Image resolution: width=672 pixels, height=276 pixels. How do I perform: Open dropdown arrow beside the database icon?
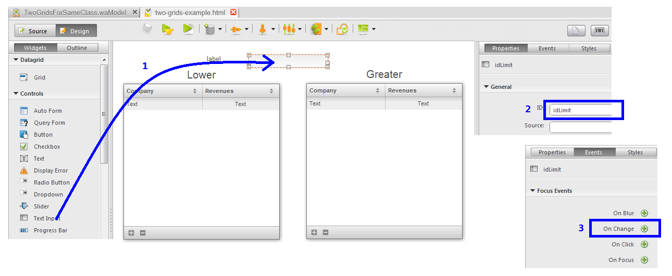point(220,30)
